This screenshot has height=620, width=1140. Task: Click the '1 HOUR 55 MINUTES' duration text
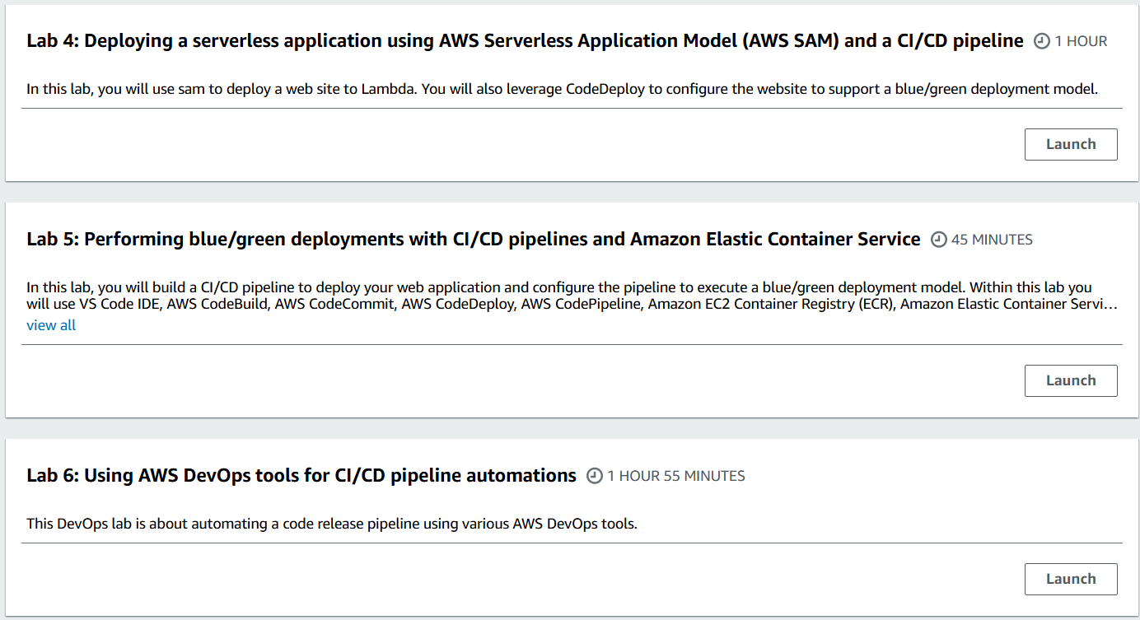pos(676,476)
